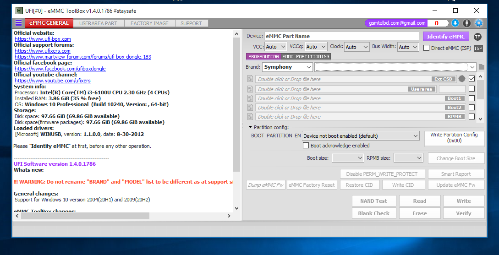Click the log panel horizontal scrollbar
The width and height of the screenshot is (499, 255).
82,216
